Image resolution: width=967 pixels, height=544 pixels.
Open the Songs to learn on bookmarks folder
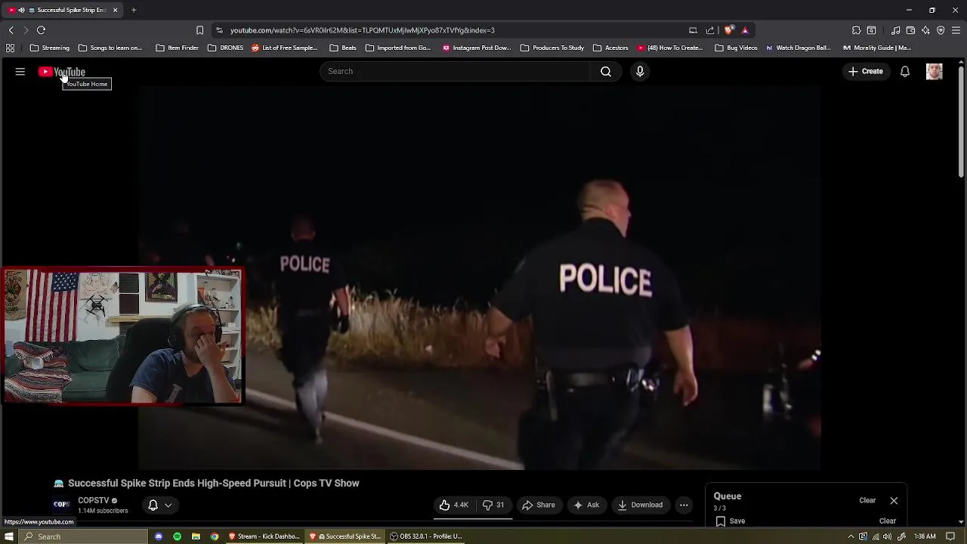pyautogui.click(x=110, y=48)
